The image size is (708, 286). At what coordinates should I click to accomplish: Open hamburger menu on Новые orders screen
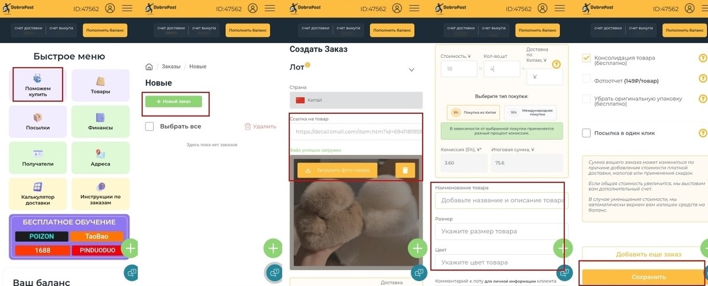tap(271, 8)
